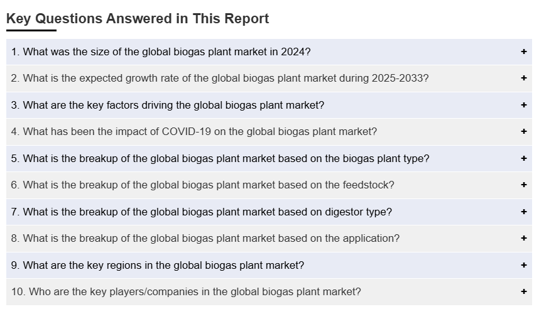Click plus icon beside key regions question

tap(524, 265)
